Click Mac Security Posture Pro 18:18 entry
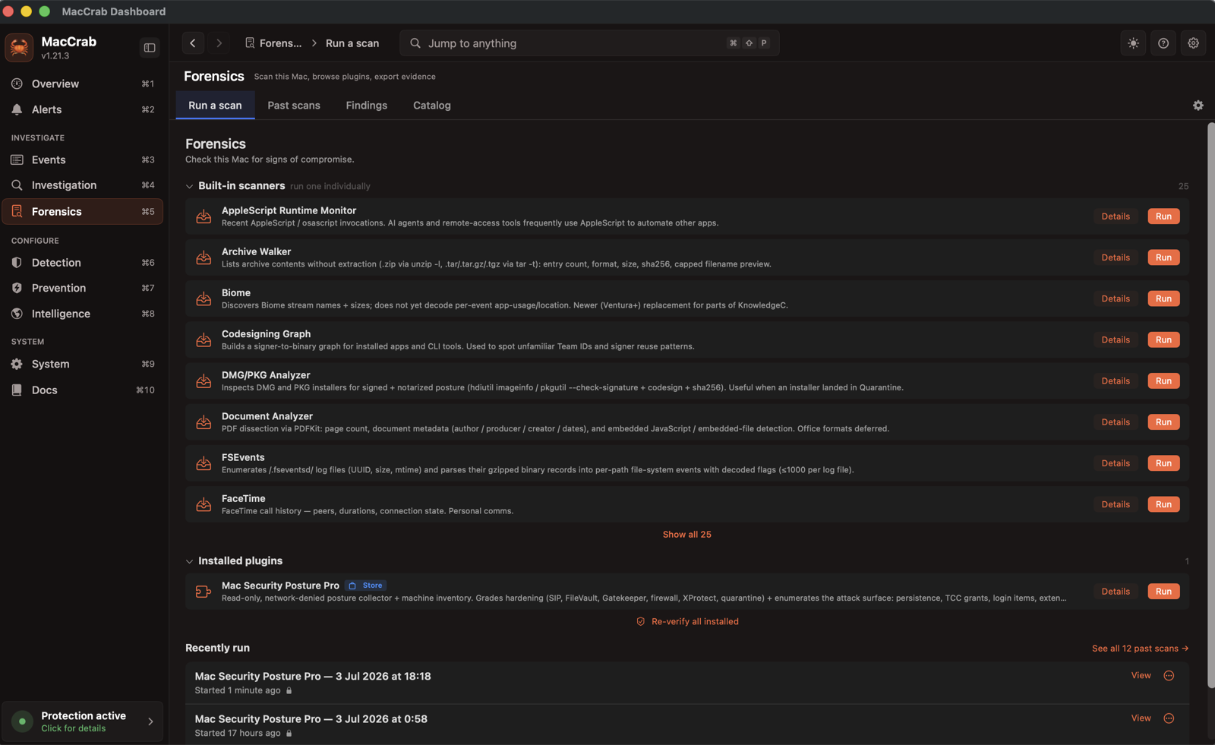Viewport: 1215px width, 745px height. (x=687, y=683)
